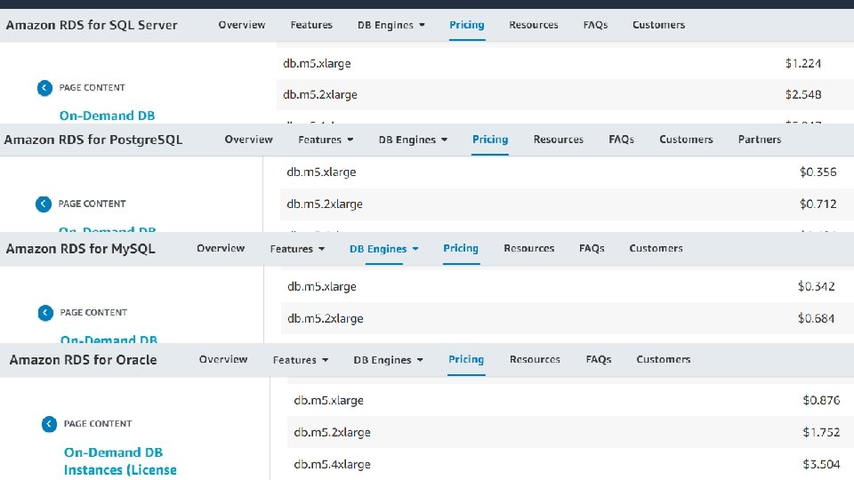Select db.m5.4xlarge row in Oracle table
This screenshot has width=854, height=480.
point(570,465)
